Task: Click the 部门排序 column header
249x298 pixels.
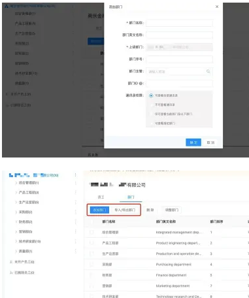Action: coord(216,222)
